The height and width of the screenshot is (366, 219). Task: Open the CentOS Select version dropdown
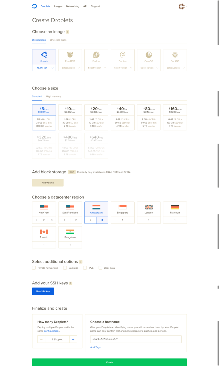point(175,68)
